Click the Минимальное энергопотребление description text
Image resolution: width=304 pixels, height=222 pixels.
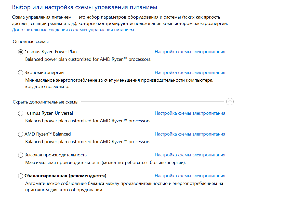(119, 80)
